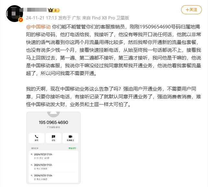This screenshot has width=208, height=187.
Task: Click the Find X8 Pro 卫星版 source label
Action: tap(110, 18)
